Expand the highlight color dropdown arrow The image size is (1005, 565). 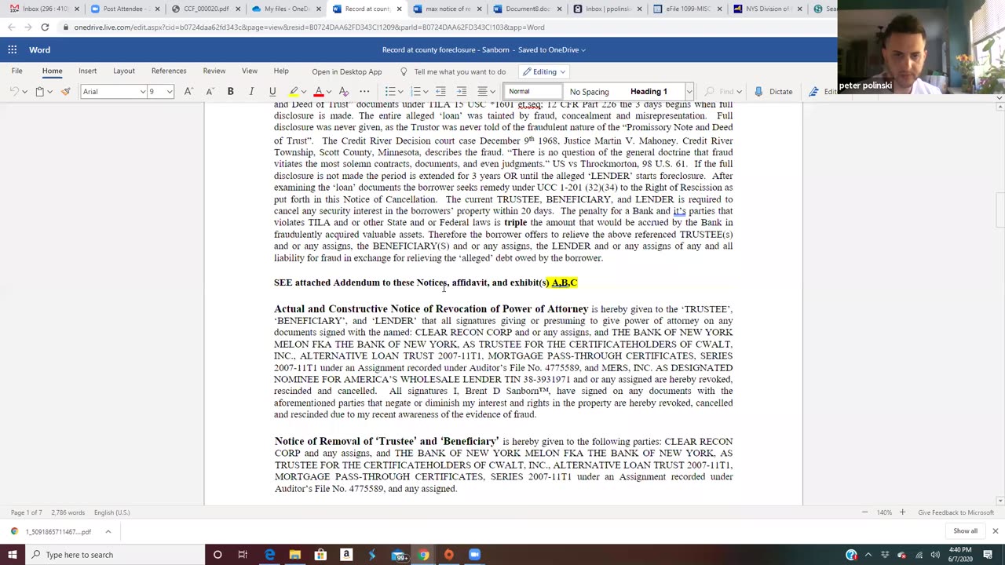pos(303,92)
